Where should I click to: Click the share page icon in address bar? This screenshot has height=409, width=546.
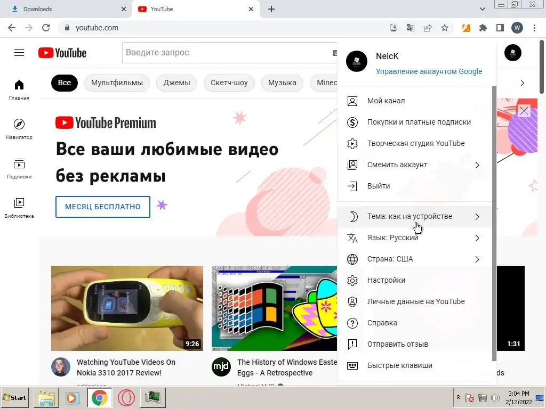pyautogui.click(x=427, y=28)
